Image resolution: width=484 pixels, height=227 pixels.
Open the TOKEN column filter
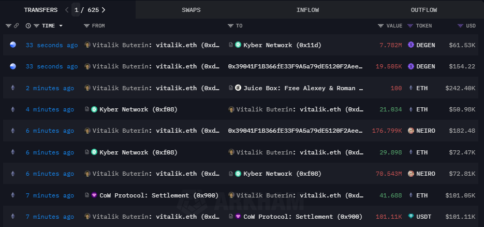(x=410, y=26)
